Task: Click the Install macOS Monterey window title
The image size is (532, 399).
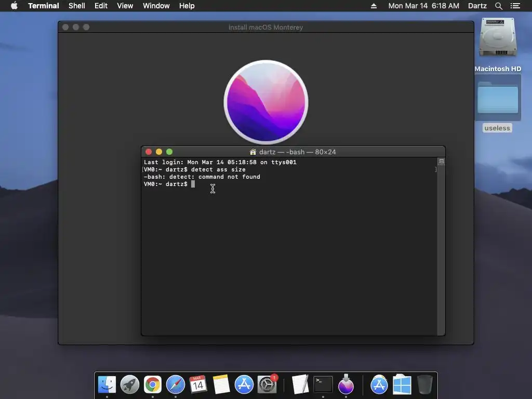Action: click(265, 27)
